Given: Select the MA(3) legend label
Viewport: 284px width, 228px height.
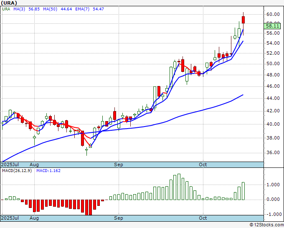Looking at the screenshot, I should point(19,9).
